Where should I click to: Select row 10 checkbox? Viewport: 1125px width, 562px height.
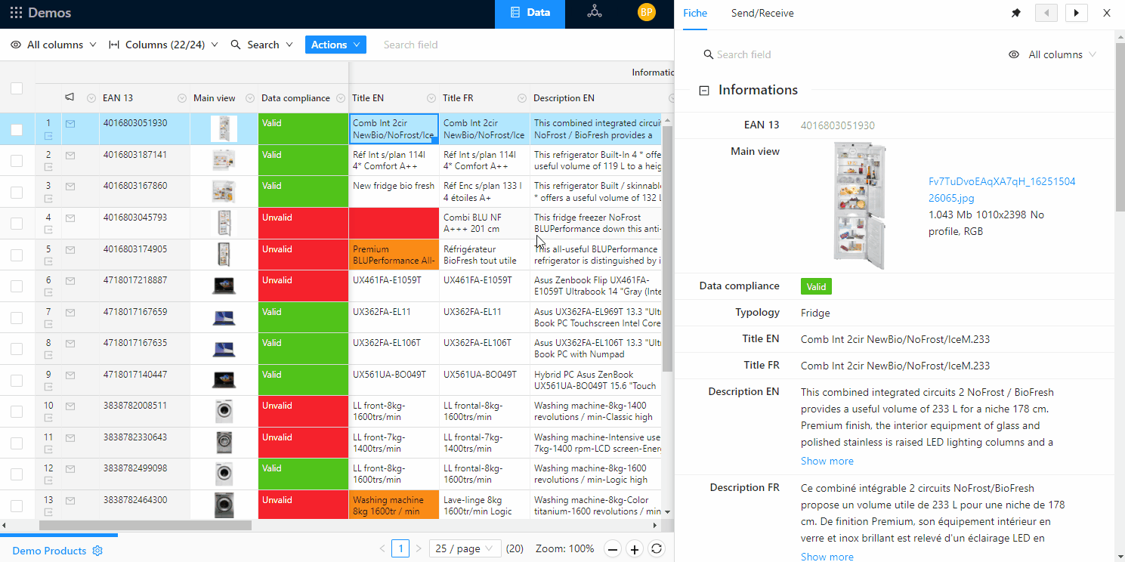coord(17,412)
